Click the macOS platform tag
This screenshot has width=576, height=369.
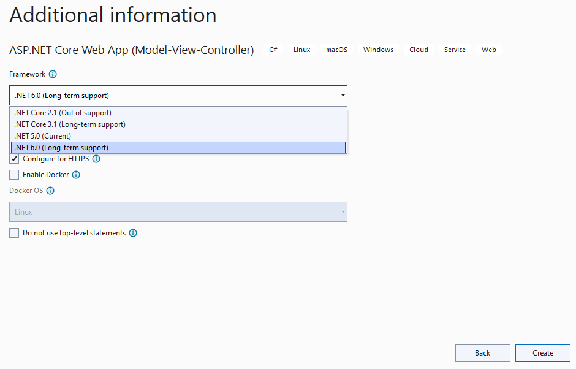pyautogui.click(x=336, y=50)
